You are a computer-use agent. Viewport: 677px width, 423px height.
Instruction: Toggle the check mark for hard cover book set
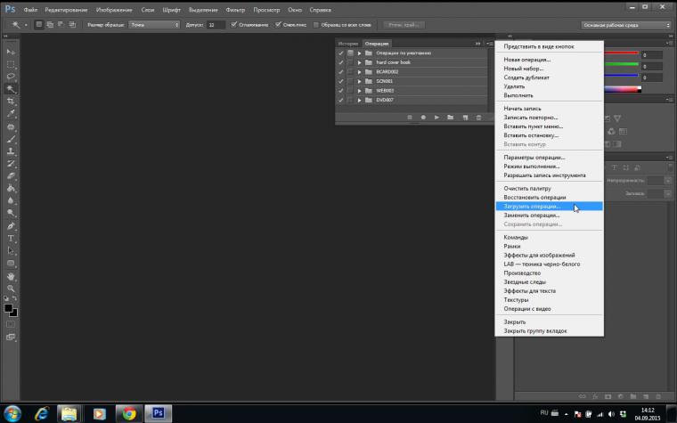coord(341,62)
